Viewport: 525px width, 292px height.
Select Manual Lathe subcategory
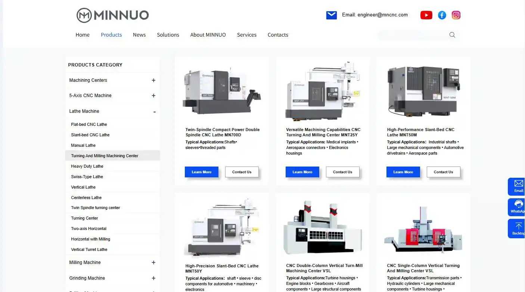point(83,145)
